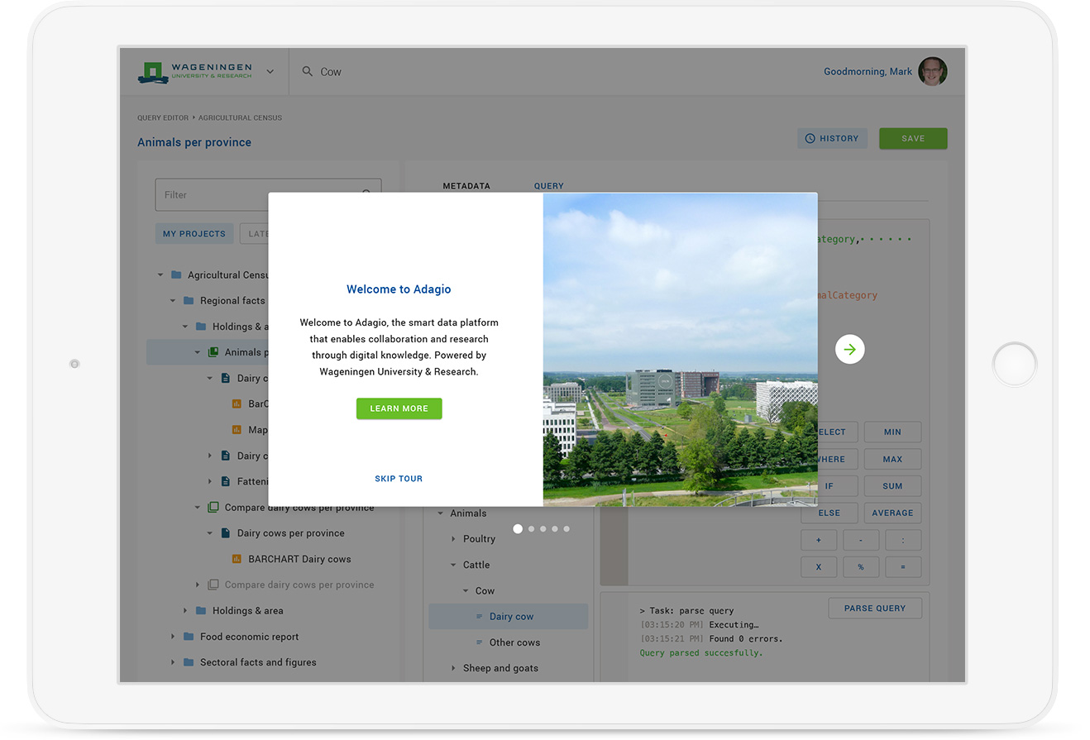This screenshot has height=740, width=1090.
Task: Select the Dairy cow item
Action: tap(508, 617)
